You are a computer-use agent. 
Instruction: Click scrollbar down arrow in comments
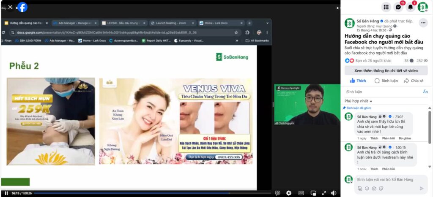(x=430, y=167)
